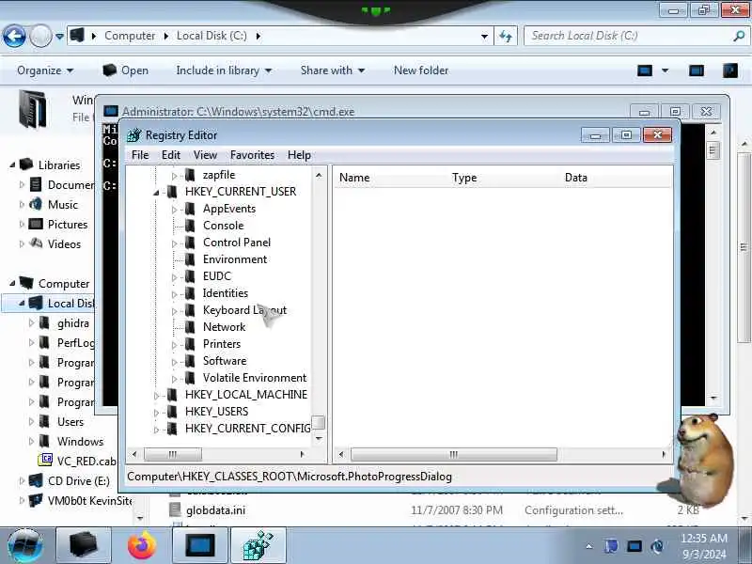
Task: Click the HKEY_CURRENT_USER folder icon
Action: click(x=172, y=192)
